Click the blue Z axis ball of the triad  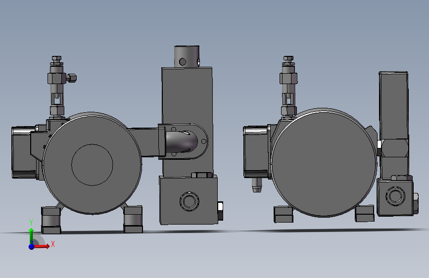(x=32, y=246)
